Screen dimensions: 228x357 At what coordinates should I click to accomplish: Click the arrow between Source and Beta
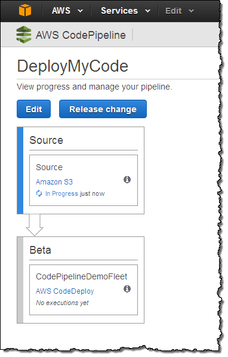[x=35, y=225]
